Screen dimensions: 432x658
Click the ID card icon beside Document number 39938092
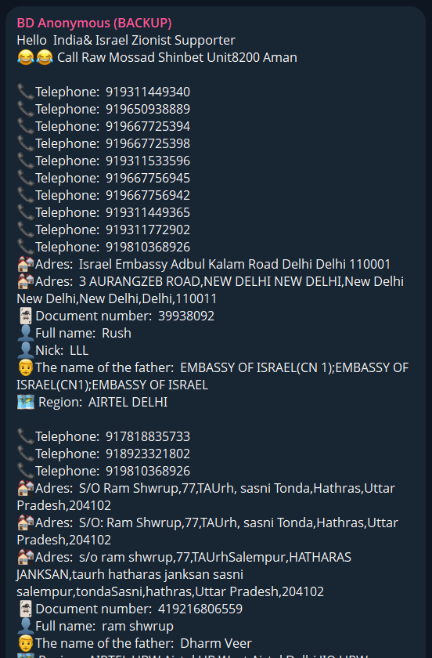point(26,316)
